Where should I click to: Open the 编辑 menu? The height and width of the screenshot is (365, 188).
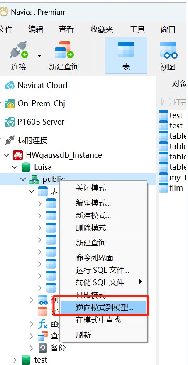coord(36,29)
